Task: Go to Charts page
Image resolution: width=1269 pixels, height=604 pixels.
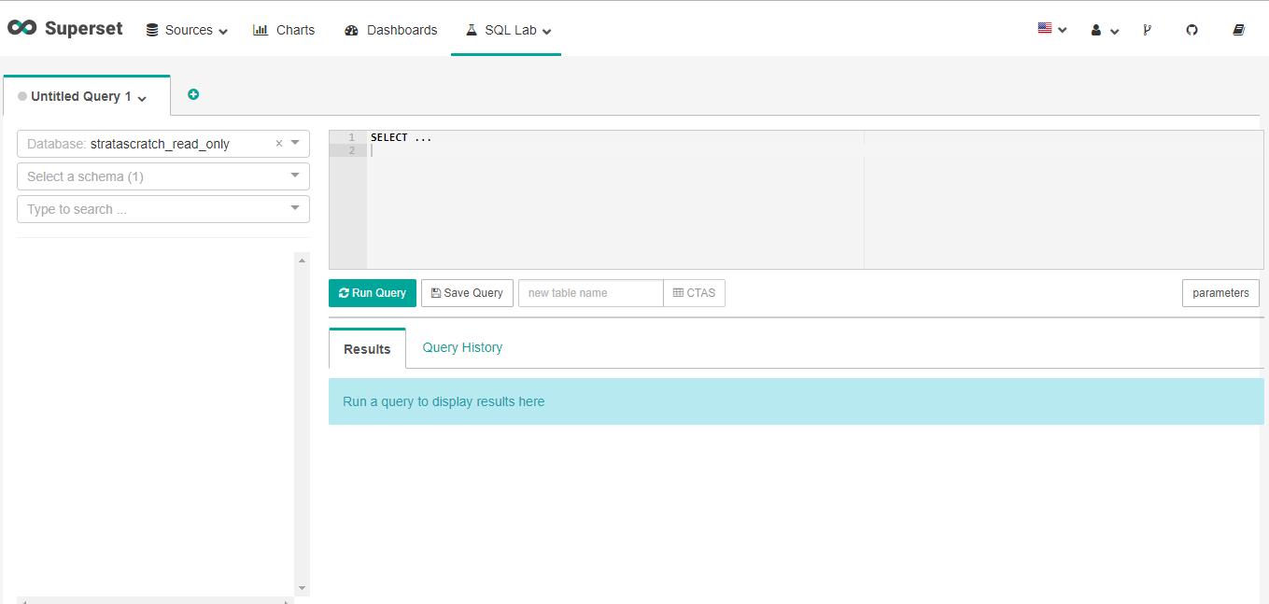Action: click(284, 30)
